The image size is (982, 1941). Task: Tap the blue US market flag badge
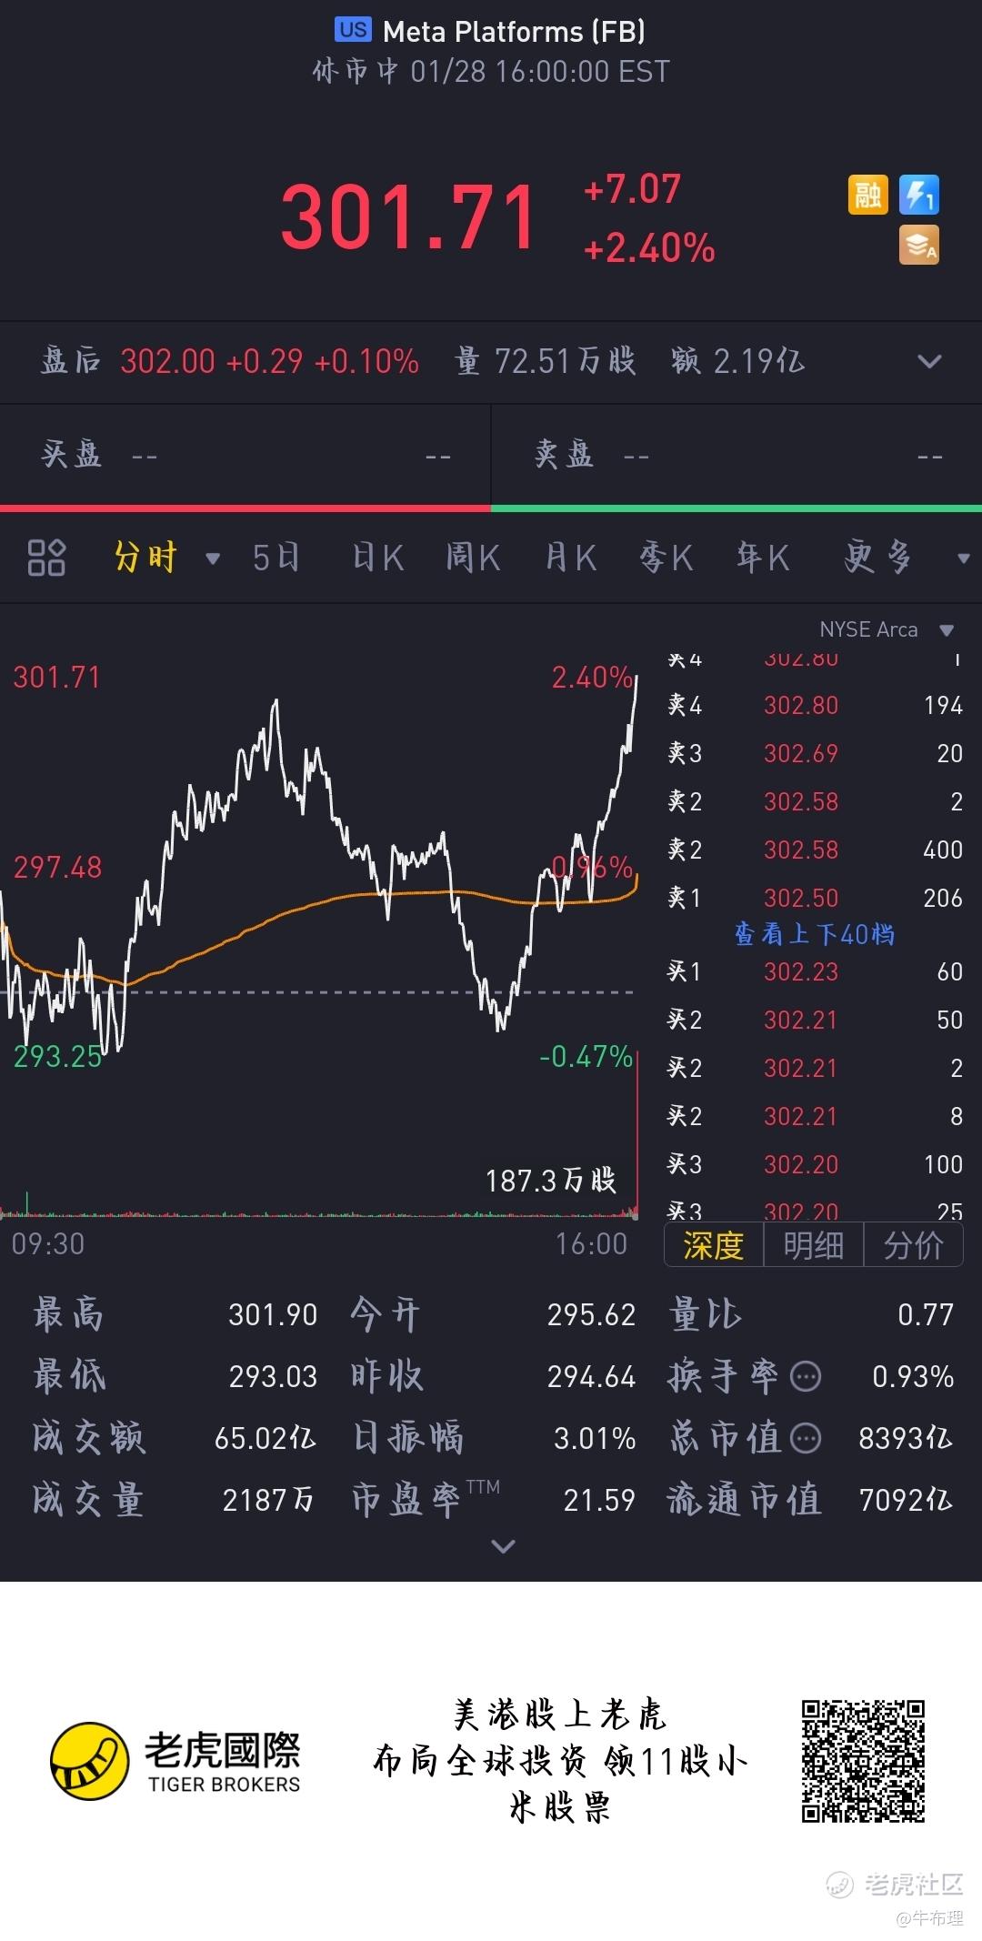[x=353, y=30]
